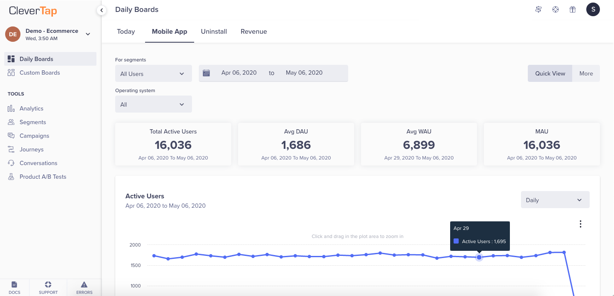
Task: Open ERRORS warning from bottom bar
Action: pyautogui.click(x=84, y=287)
